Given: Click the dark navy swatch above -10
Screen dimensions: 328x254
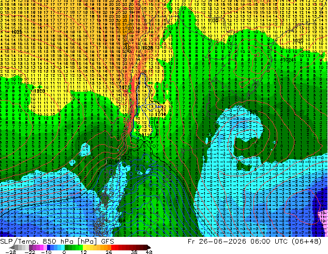Looking at the screenshot, I should click(x=49, y=247).
